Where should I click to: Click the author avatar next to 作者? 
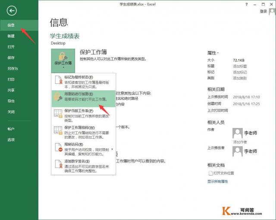pyautogui.click(x=238, y=133)
